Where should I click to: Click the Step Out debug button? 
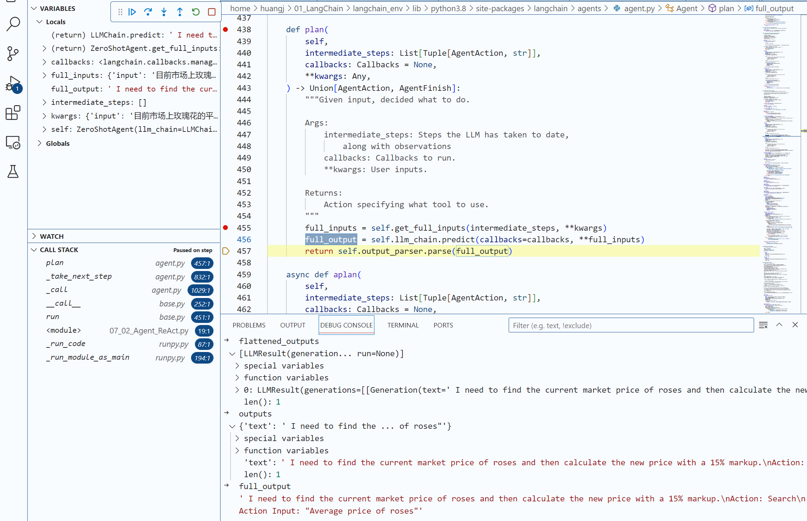point(180,12)
